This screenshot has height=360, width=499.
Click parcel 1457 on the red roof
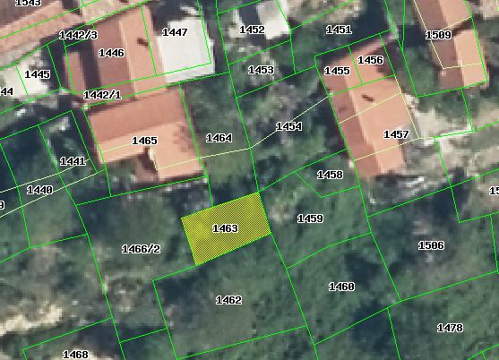point(396,134)
